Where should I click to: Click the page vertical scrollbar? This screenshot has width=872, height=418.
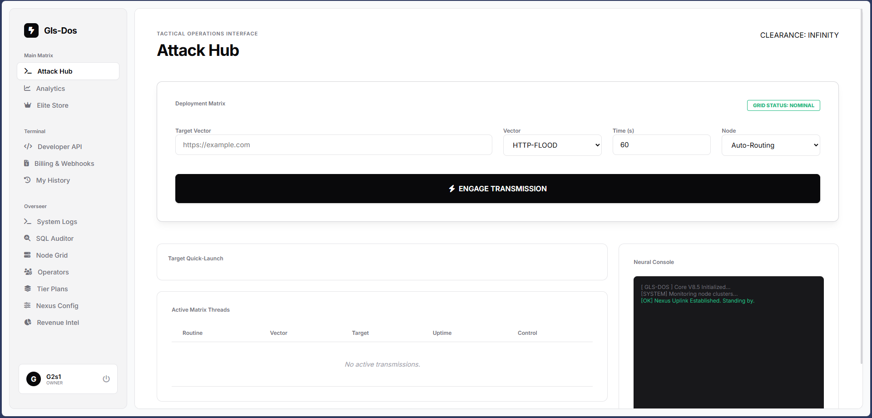pyautogui.click(x=861, y=186)
